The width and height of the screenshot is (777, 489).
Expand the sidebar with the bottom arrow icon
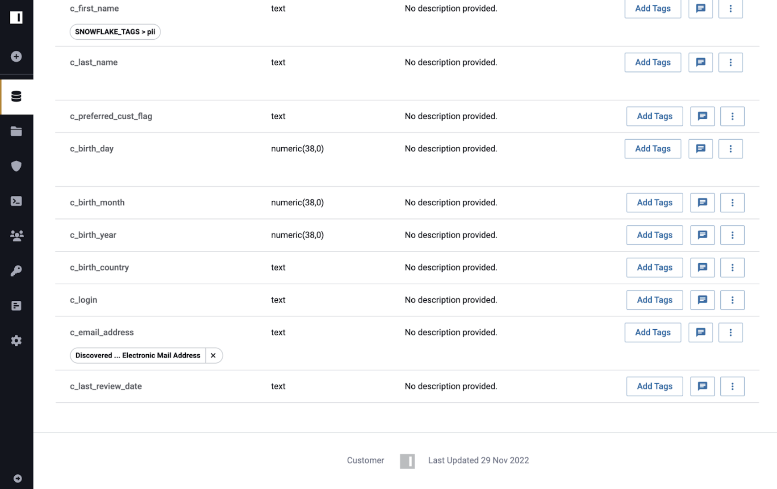(x=17, y=478)
